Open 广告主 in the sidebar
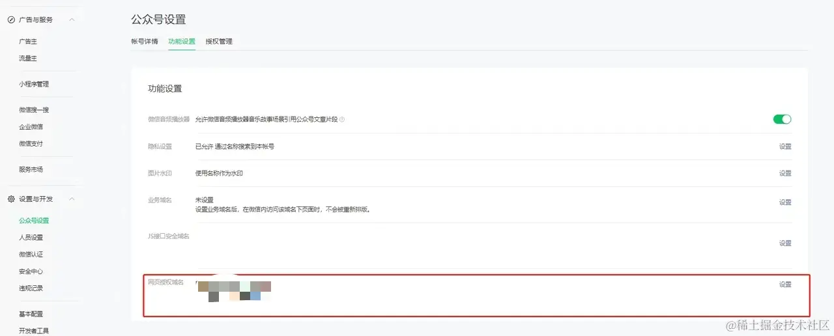The width and height of the screenshot is (834, 336). click(x=29, y=41)
